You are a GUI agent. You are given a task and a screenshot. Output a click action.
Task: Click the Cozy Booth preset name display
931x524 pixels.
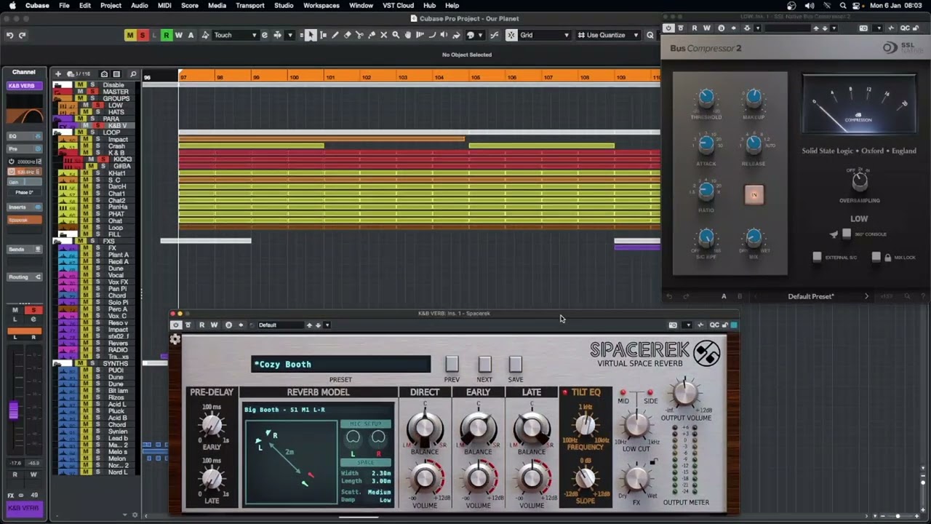[340, 364]
